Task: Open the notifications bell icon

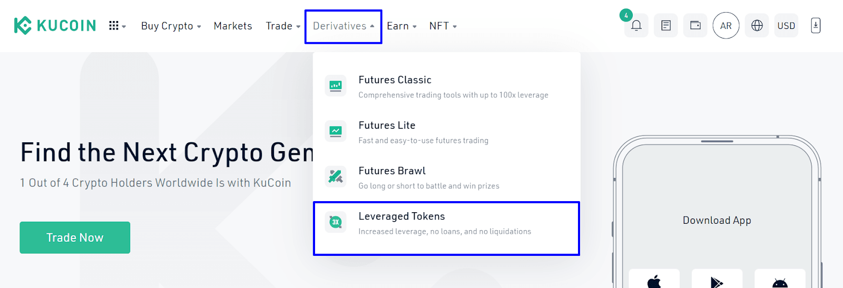Action: [x=636, y=25]
